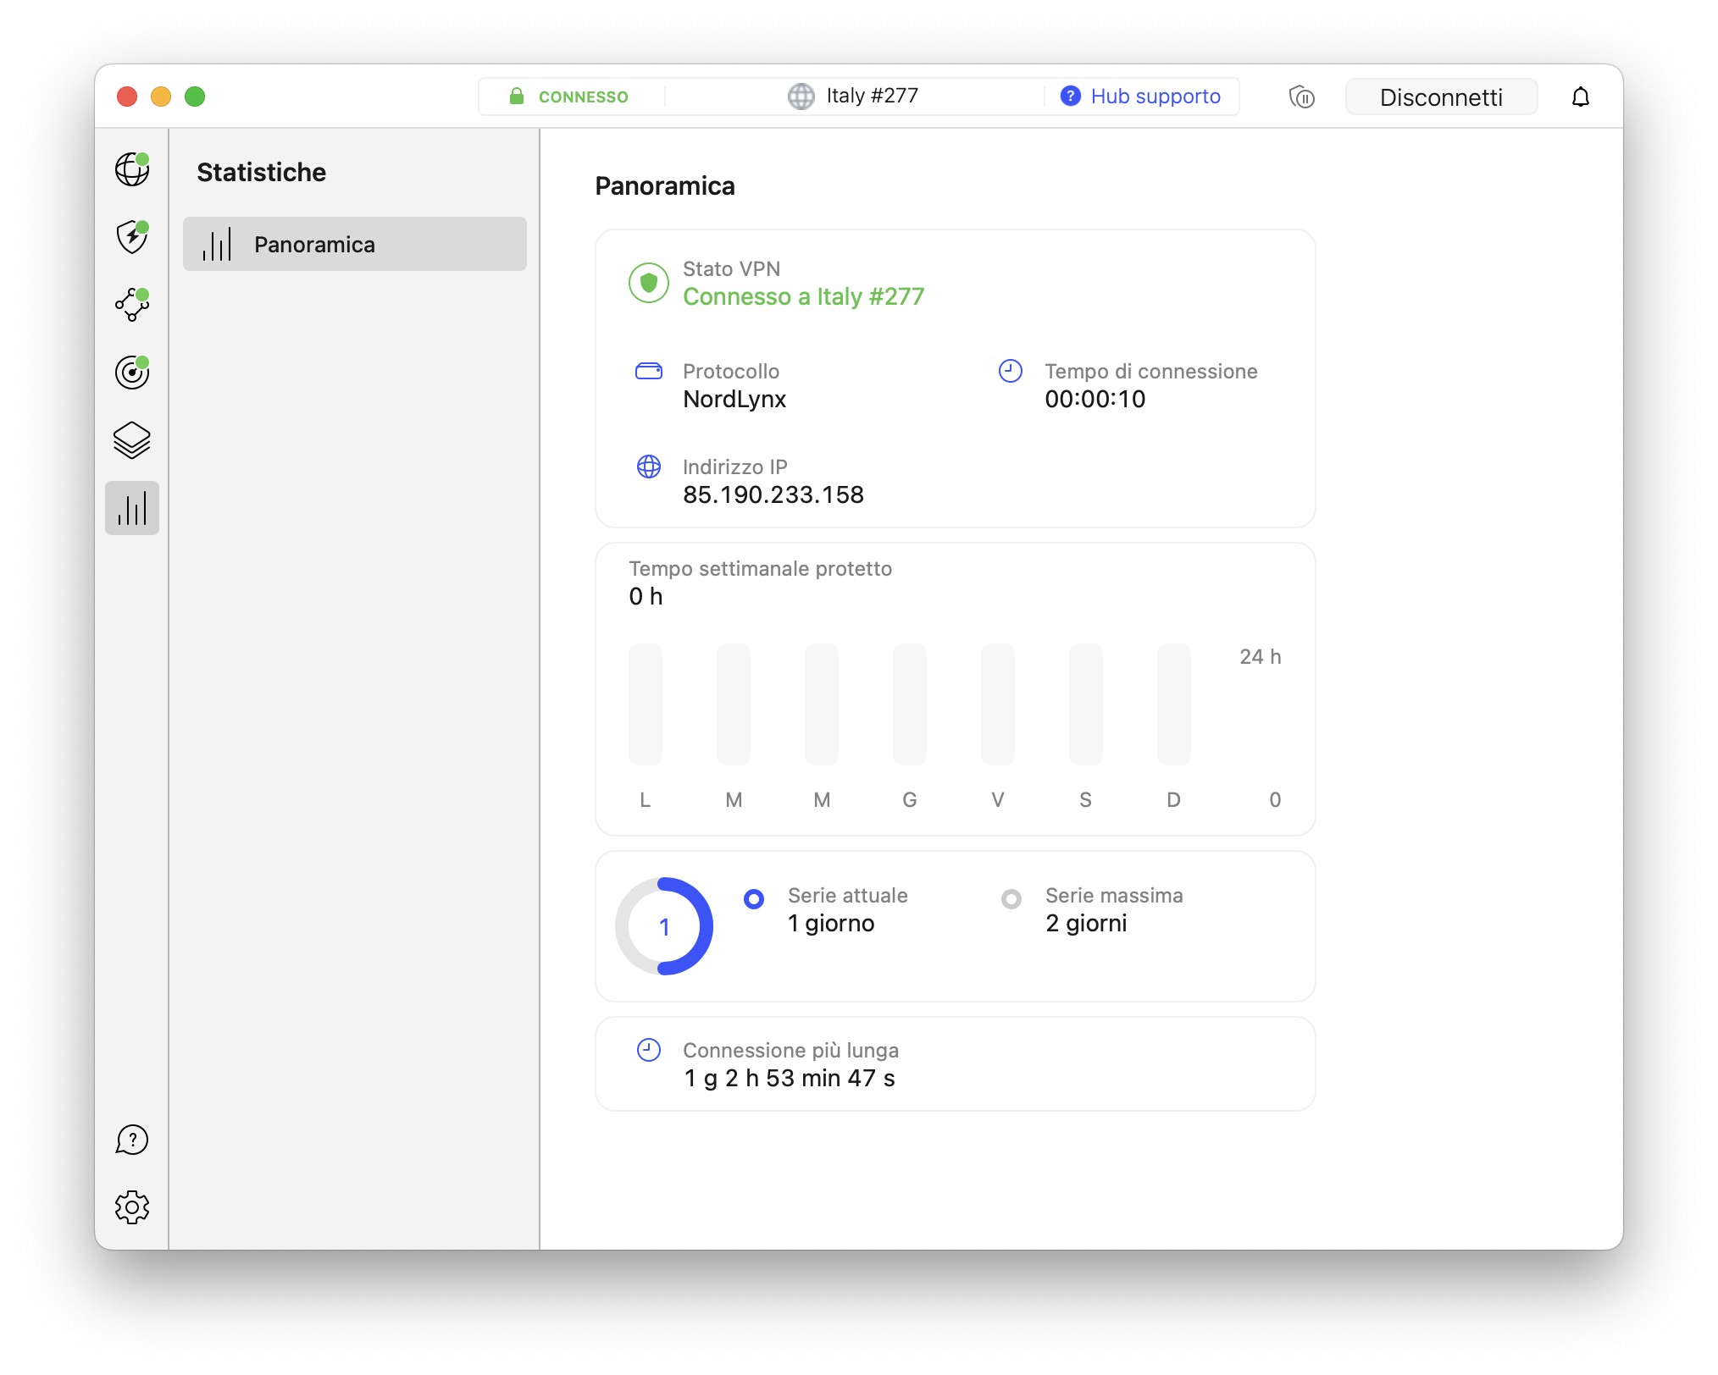Click the 1 giorno current streak value
Viewport: 1718px width, 1375px height.
(x=831, y=923)
